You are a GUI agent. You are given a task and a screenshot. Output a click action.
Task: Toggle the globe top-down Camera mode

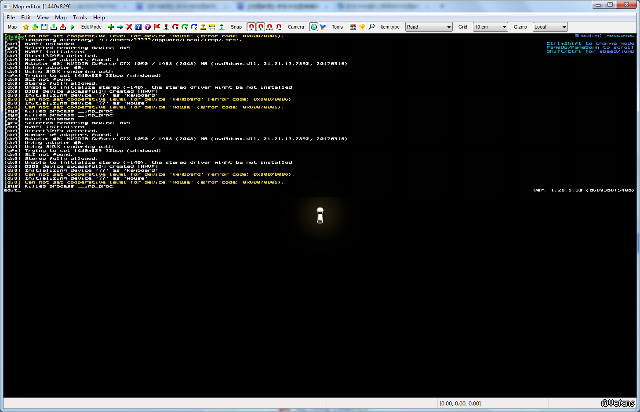313,27
